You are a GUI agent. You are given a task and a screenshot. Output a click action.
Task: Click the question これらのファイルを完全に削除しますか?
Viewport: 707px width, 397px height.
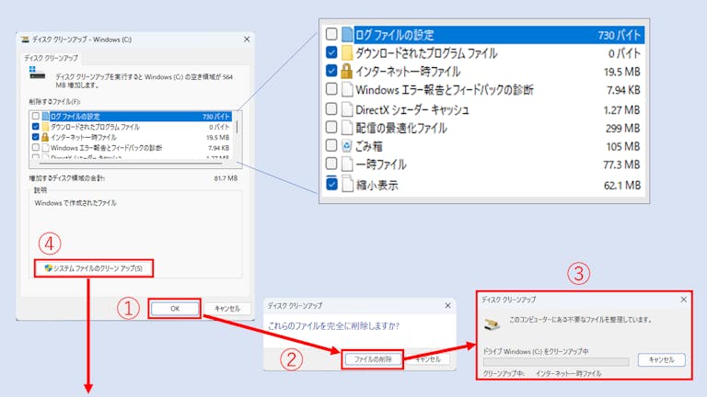333,326
